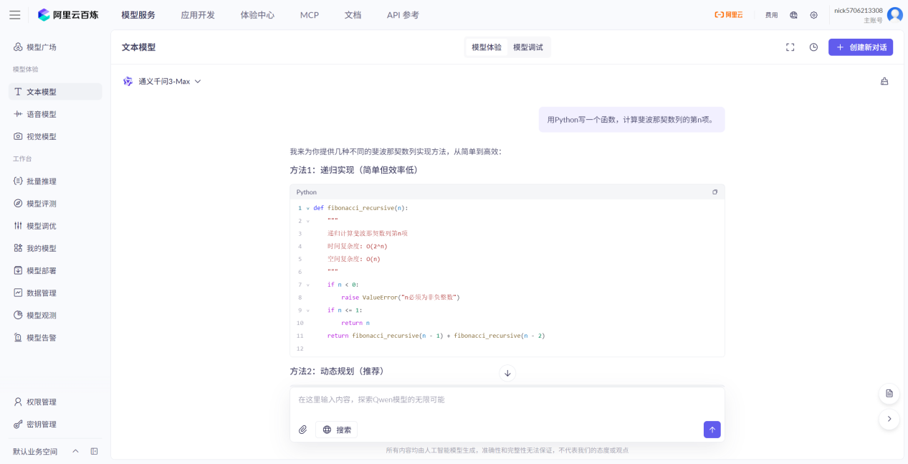The height and width of the screenshot is (464, 908).
Task: Go to 批量推理 in sidebar
Action: click(x=55, y=181)
